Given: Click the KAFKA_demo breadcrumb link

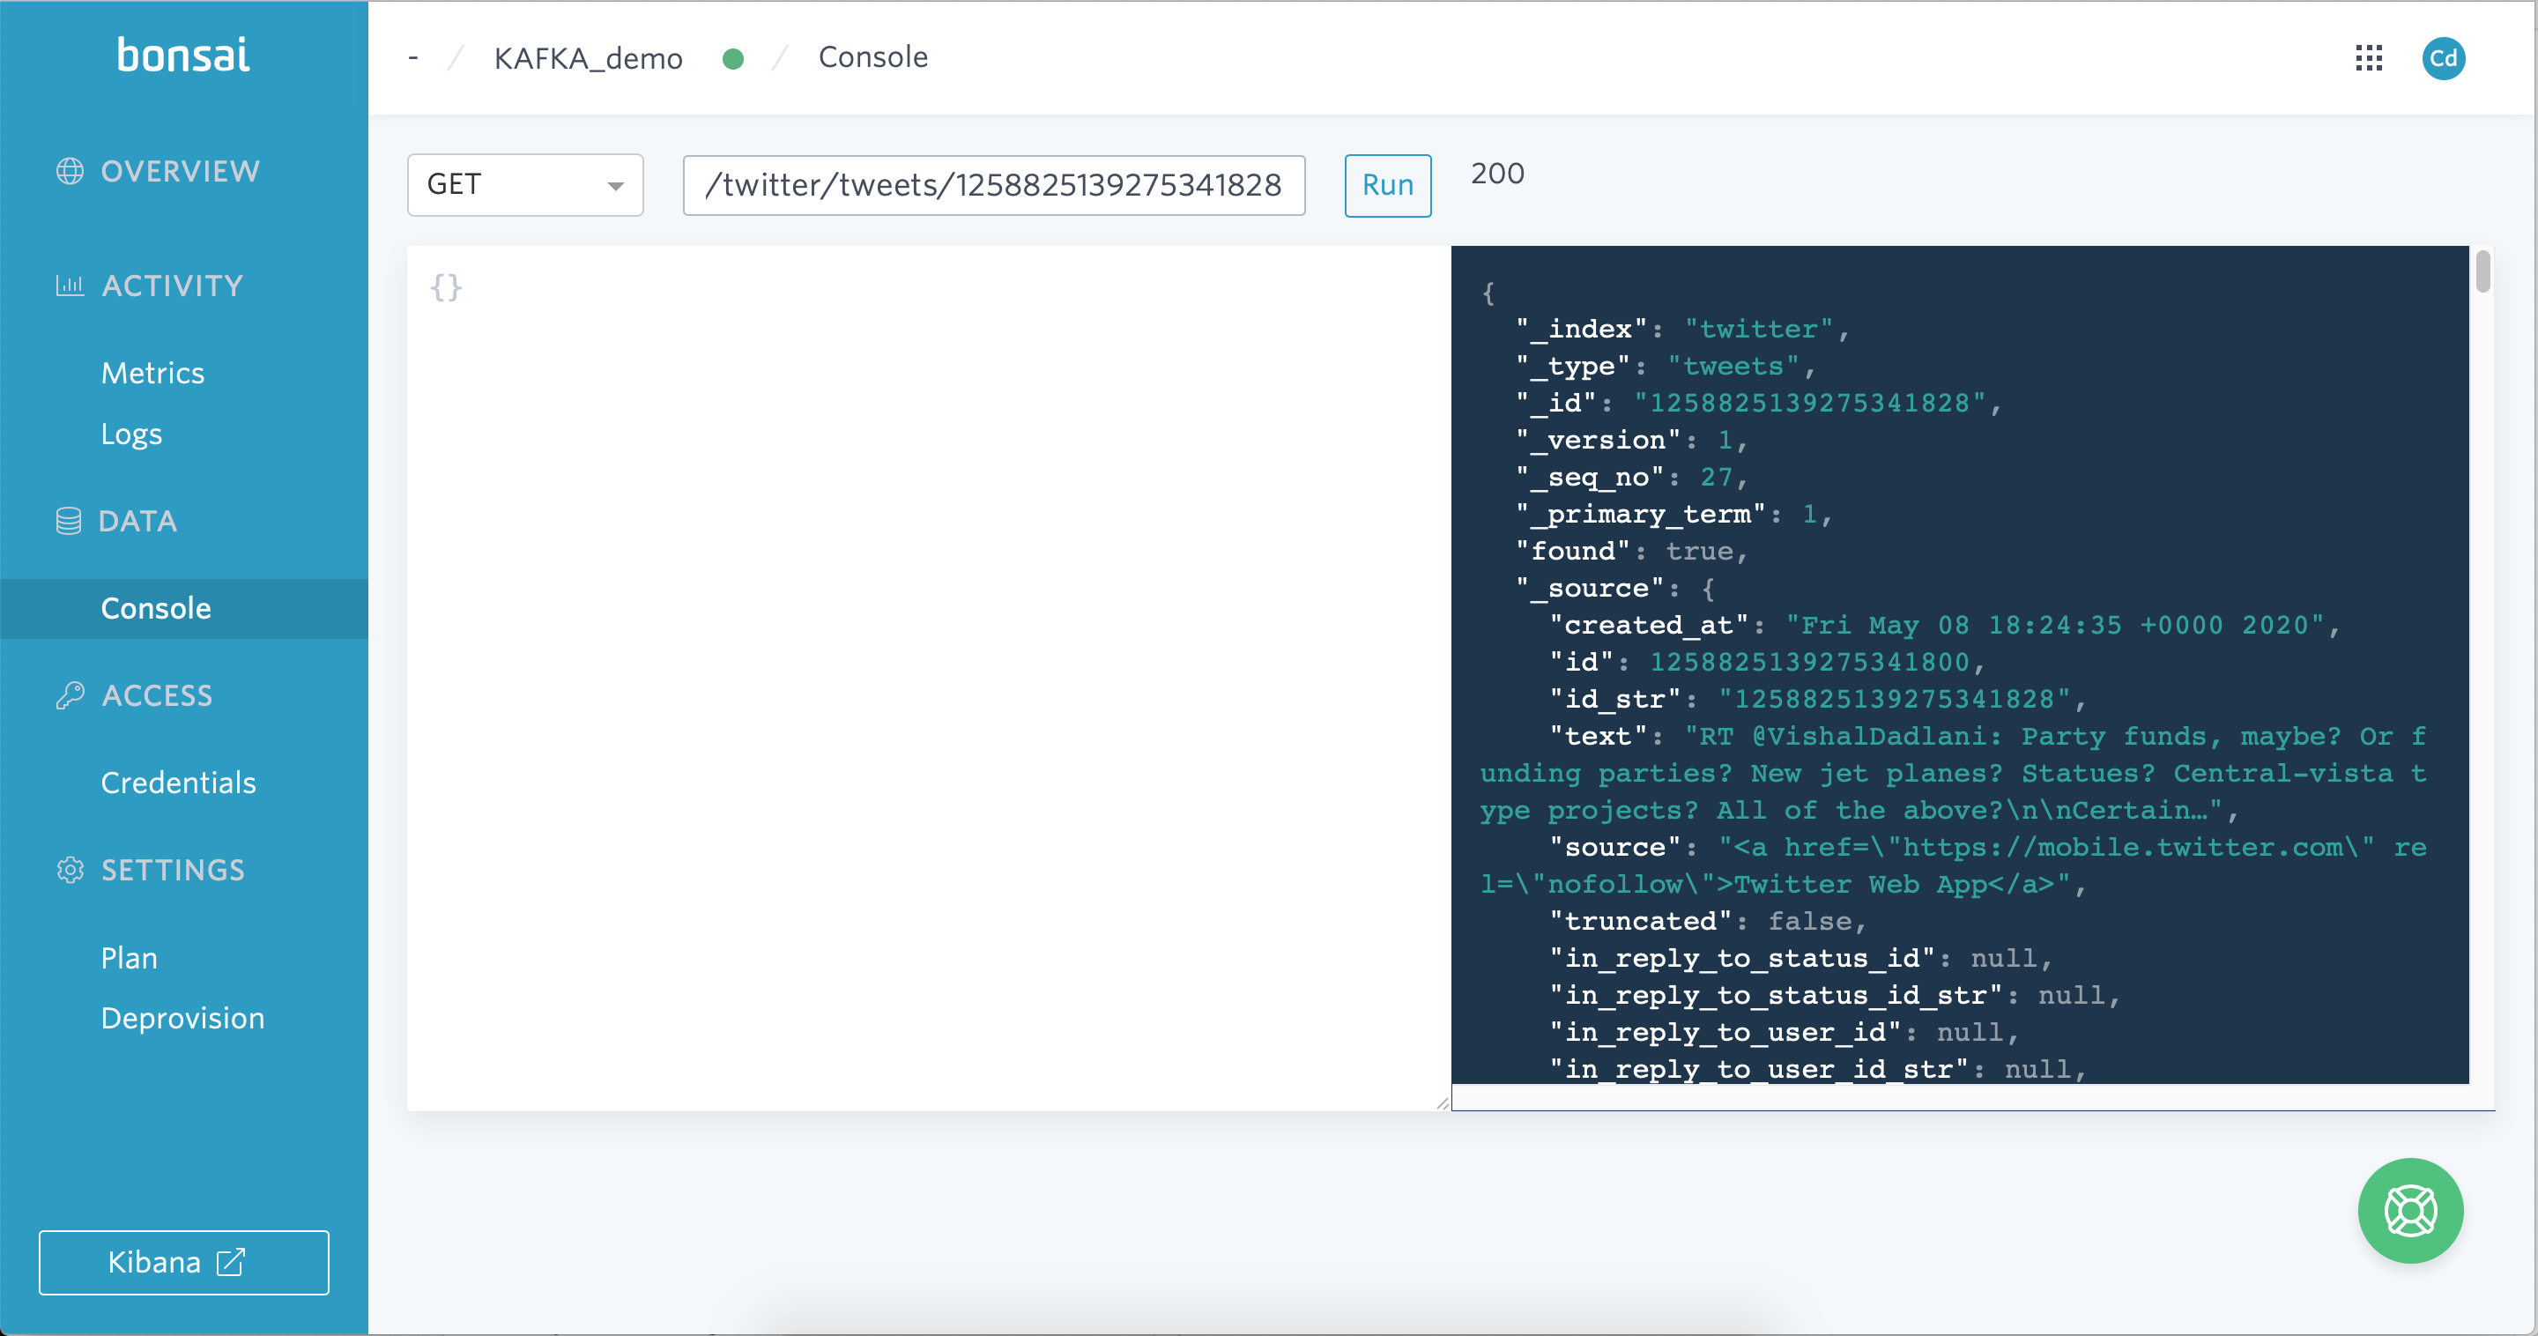Looking at the screenshot, I should pyautogui.click(x=588, y=58).
